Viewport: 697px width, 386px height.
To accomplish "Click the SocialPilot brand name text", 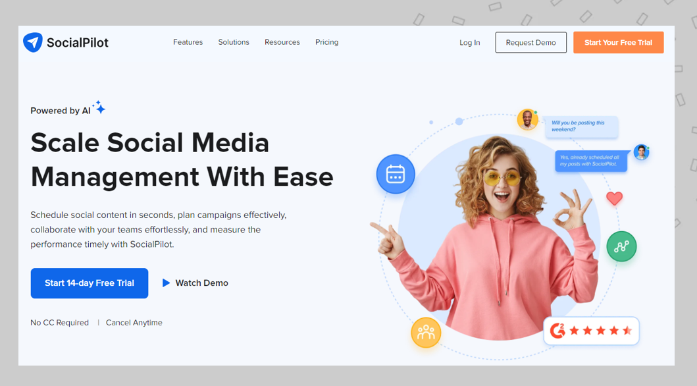I will click(x=78, y=43).
